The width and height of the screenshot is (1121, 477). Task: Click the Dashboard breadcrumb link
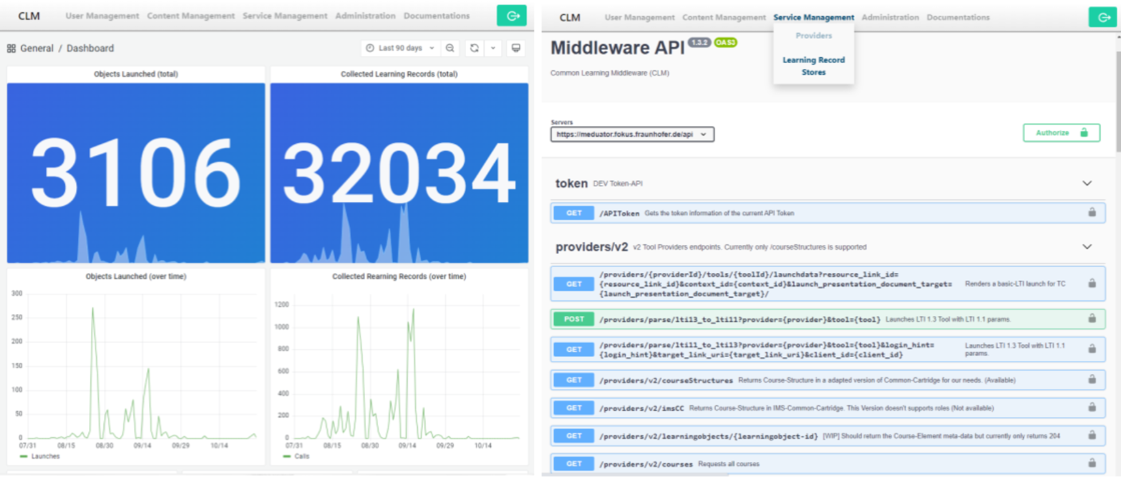pyautogui.click(x=90, y=48)
